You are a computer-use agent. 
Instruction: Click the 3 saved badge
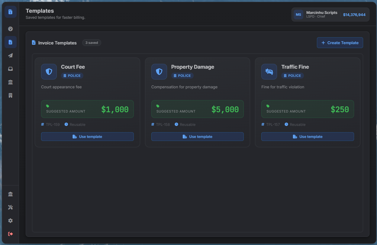click(92, 43)
